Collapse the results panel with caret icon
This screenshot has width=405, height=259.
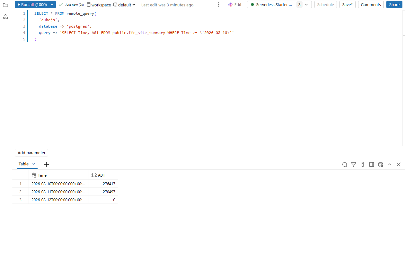point(390,164)
